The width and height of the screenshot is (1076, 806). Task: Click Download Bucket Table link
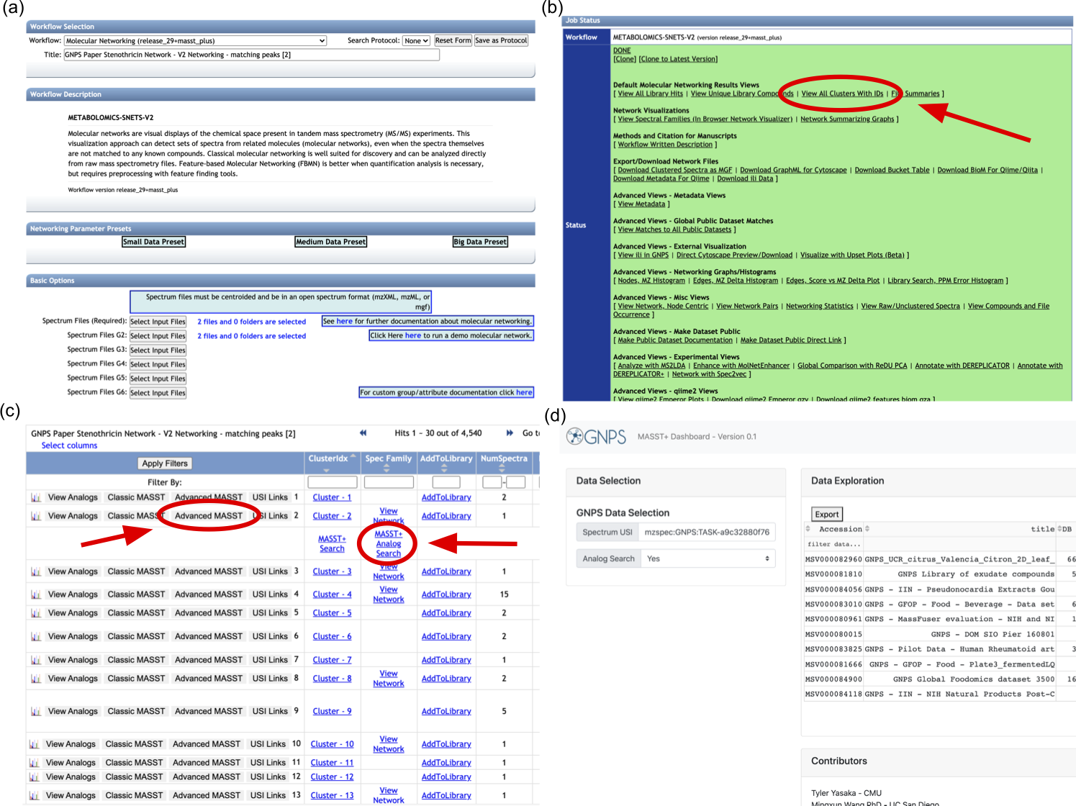point(892,171)
